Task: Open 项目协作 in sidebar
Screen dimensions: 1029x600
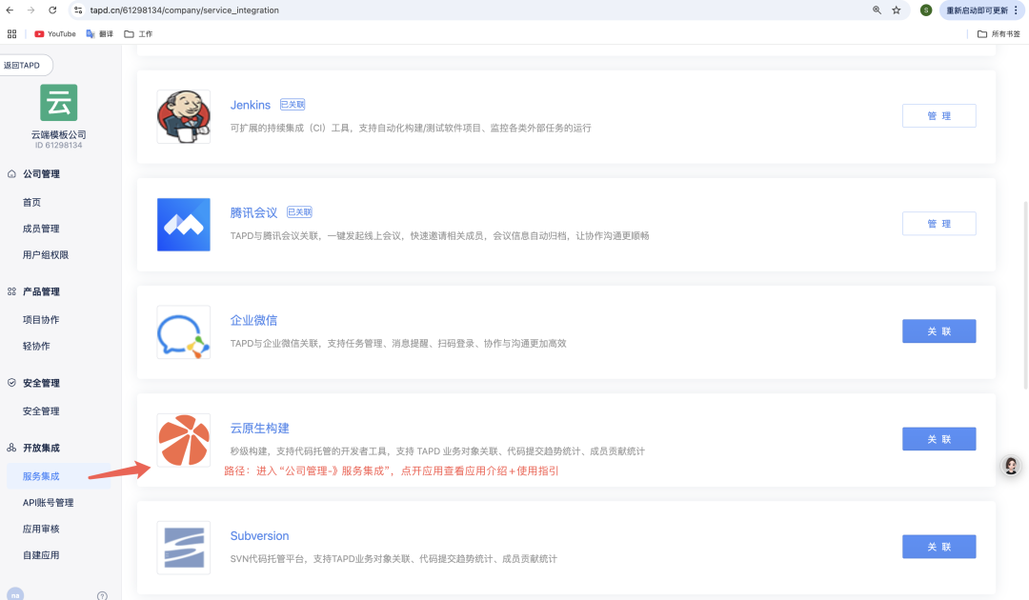Action: (41, 319)
